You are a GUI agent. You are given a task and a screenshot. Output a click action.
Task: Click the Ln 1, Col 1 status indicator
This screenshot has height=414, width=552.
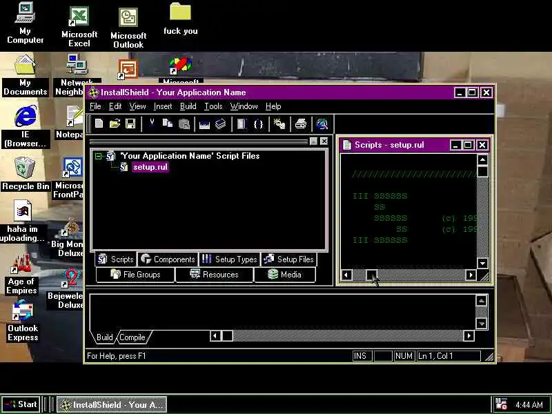click(x=448, y=356)
